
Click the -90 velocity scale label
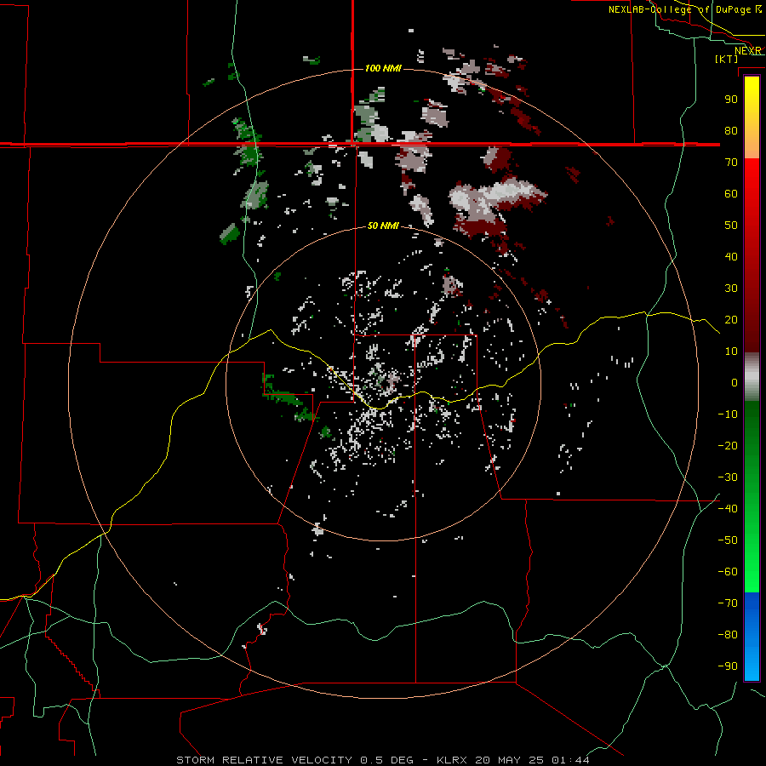tap(728, 666)
